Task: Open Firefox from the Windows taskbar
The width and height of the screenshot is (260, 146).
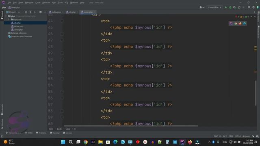Action: (x=190, y=142)
